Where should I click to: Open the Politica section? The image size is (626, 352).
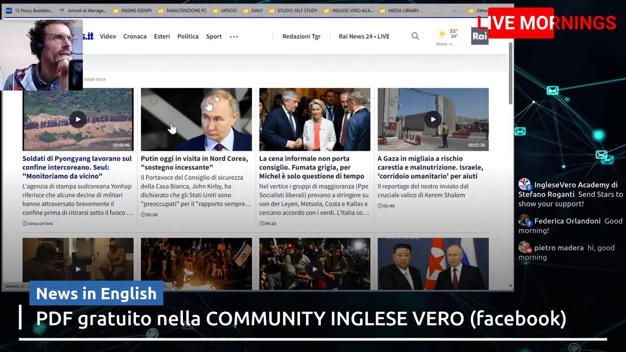click(188, 36)
